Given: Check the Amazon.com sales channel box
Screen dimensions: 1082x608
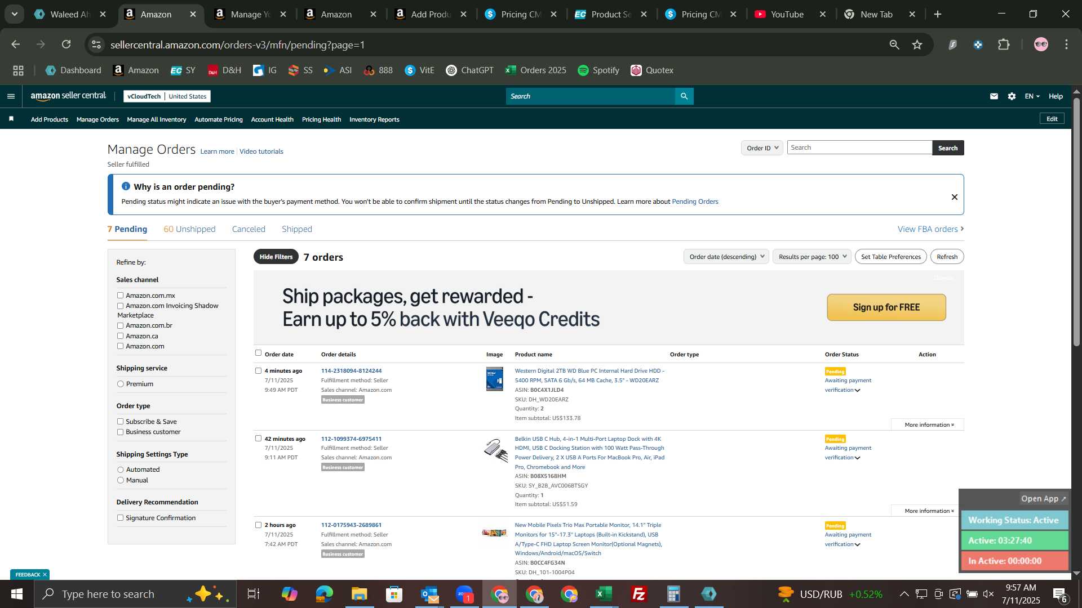Looking at the screenshot, I should [x=120, y=346].
